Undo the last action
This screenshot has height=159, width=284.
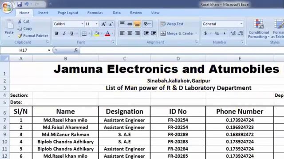[x=27, y=4]
